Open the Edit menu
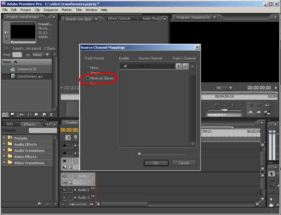 pos(14,10)
